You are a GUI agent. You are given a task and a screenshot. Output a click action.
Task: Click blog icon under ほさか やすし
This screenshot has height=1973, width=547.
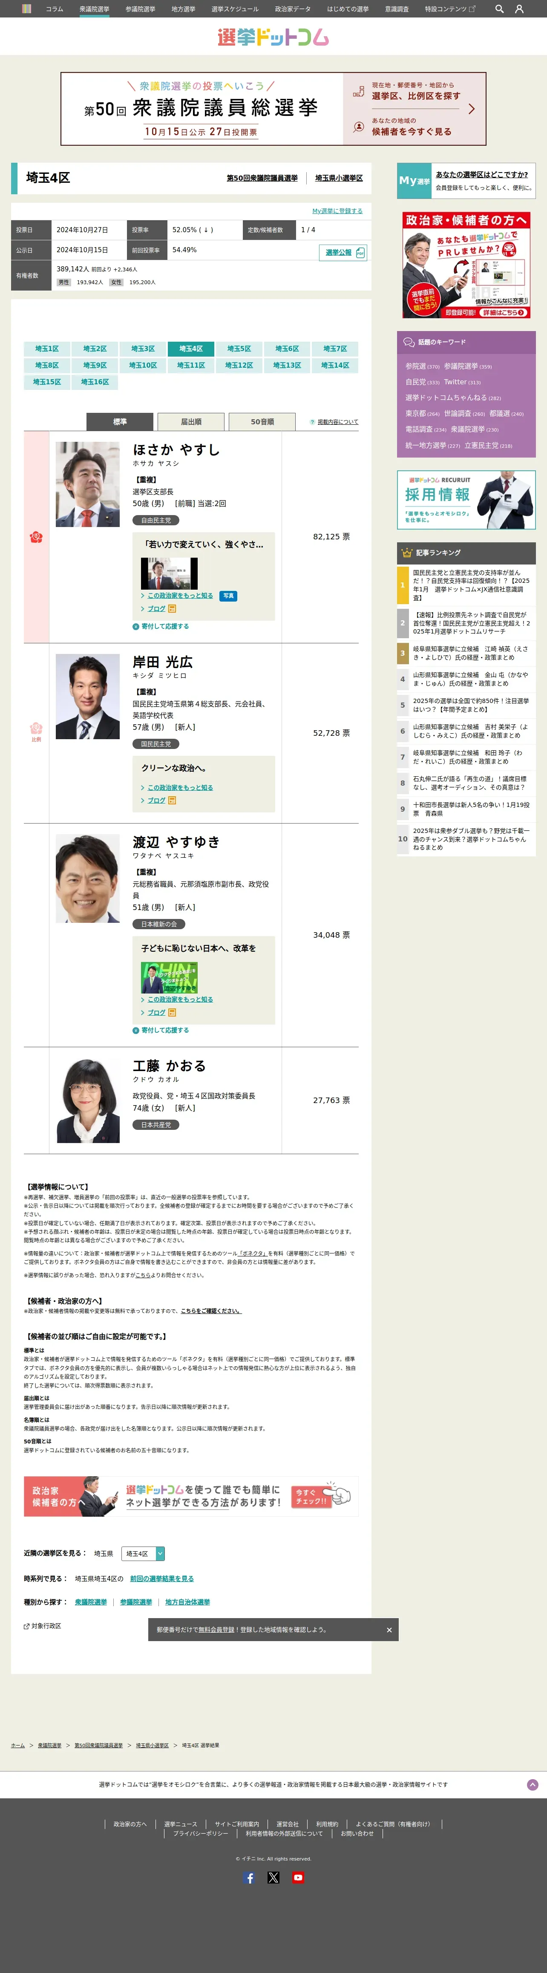click(x=173, y=609)
